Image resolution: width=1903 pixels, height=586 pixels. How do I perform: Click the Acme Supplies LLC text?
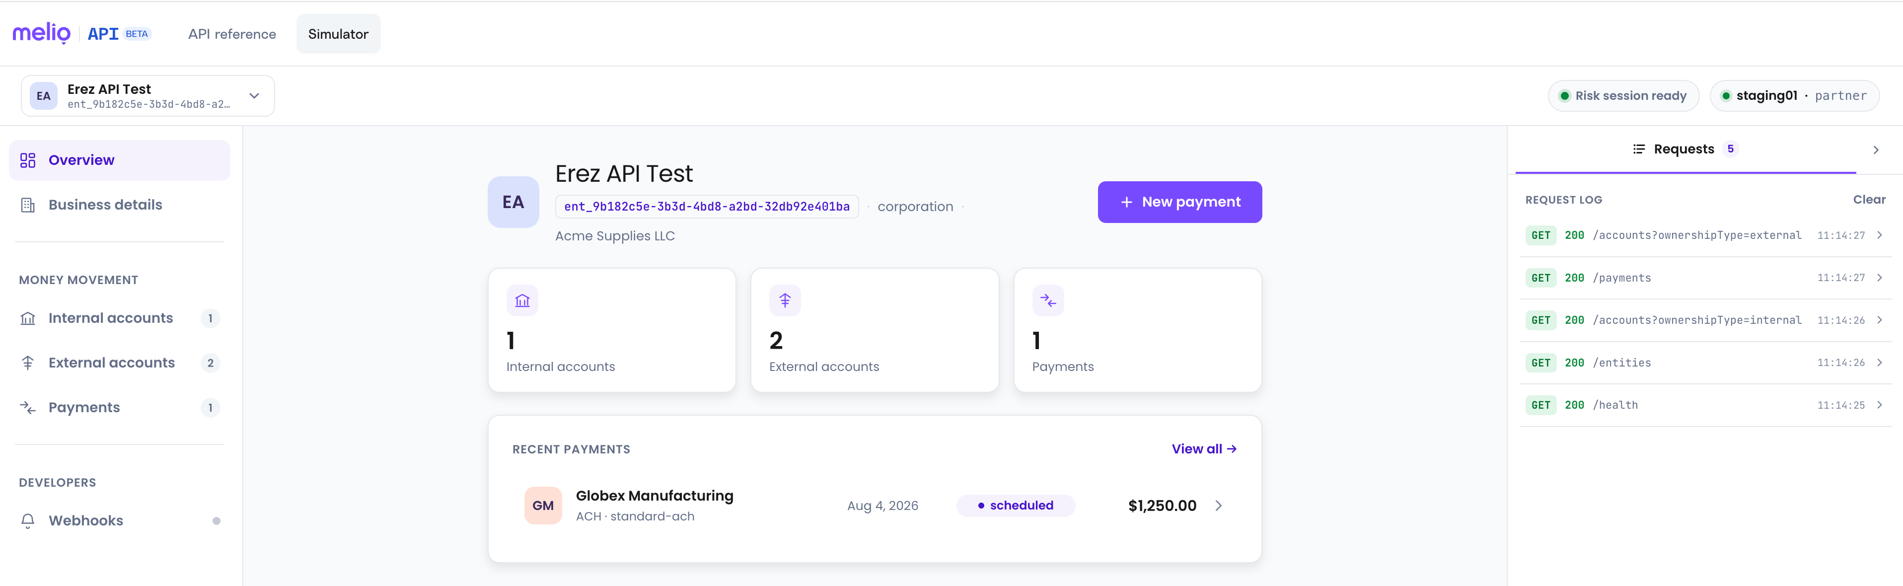(x=615, y=236)
